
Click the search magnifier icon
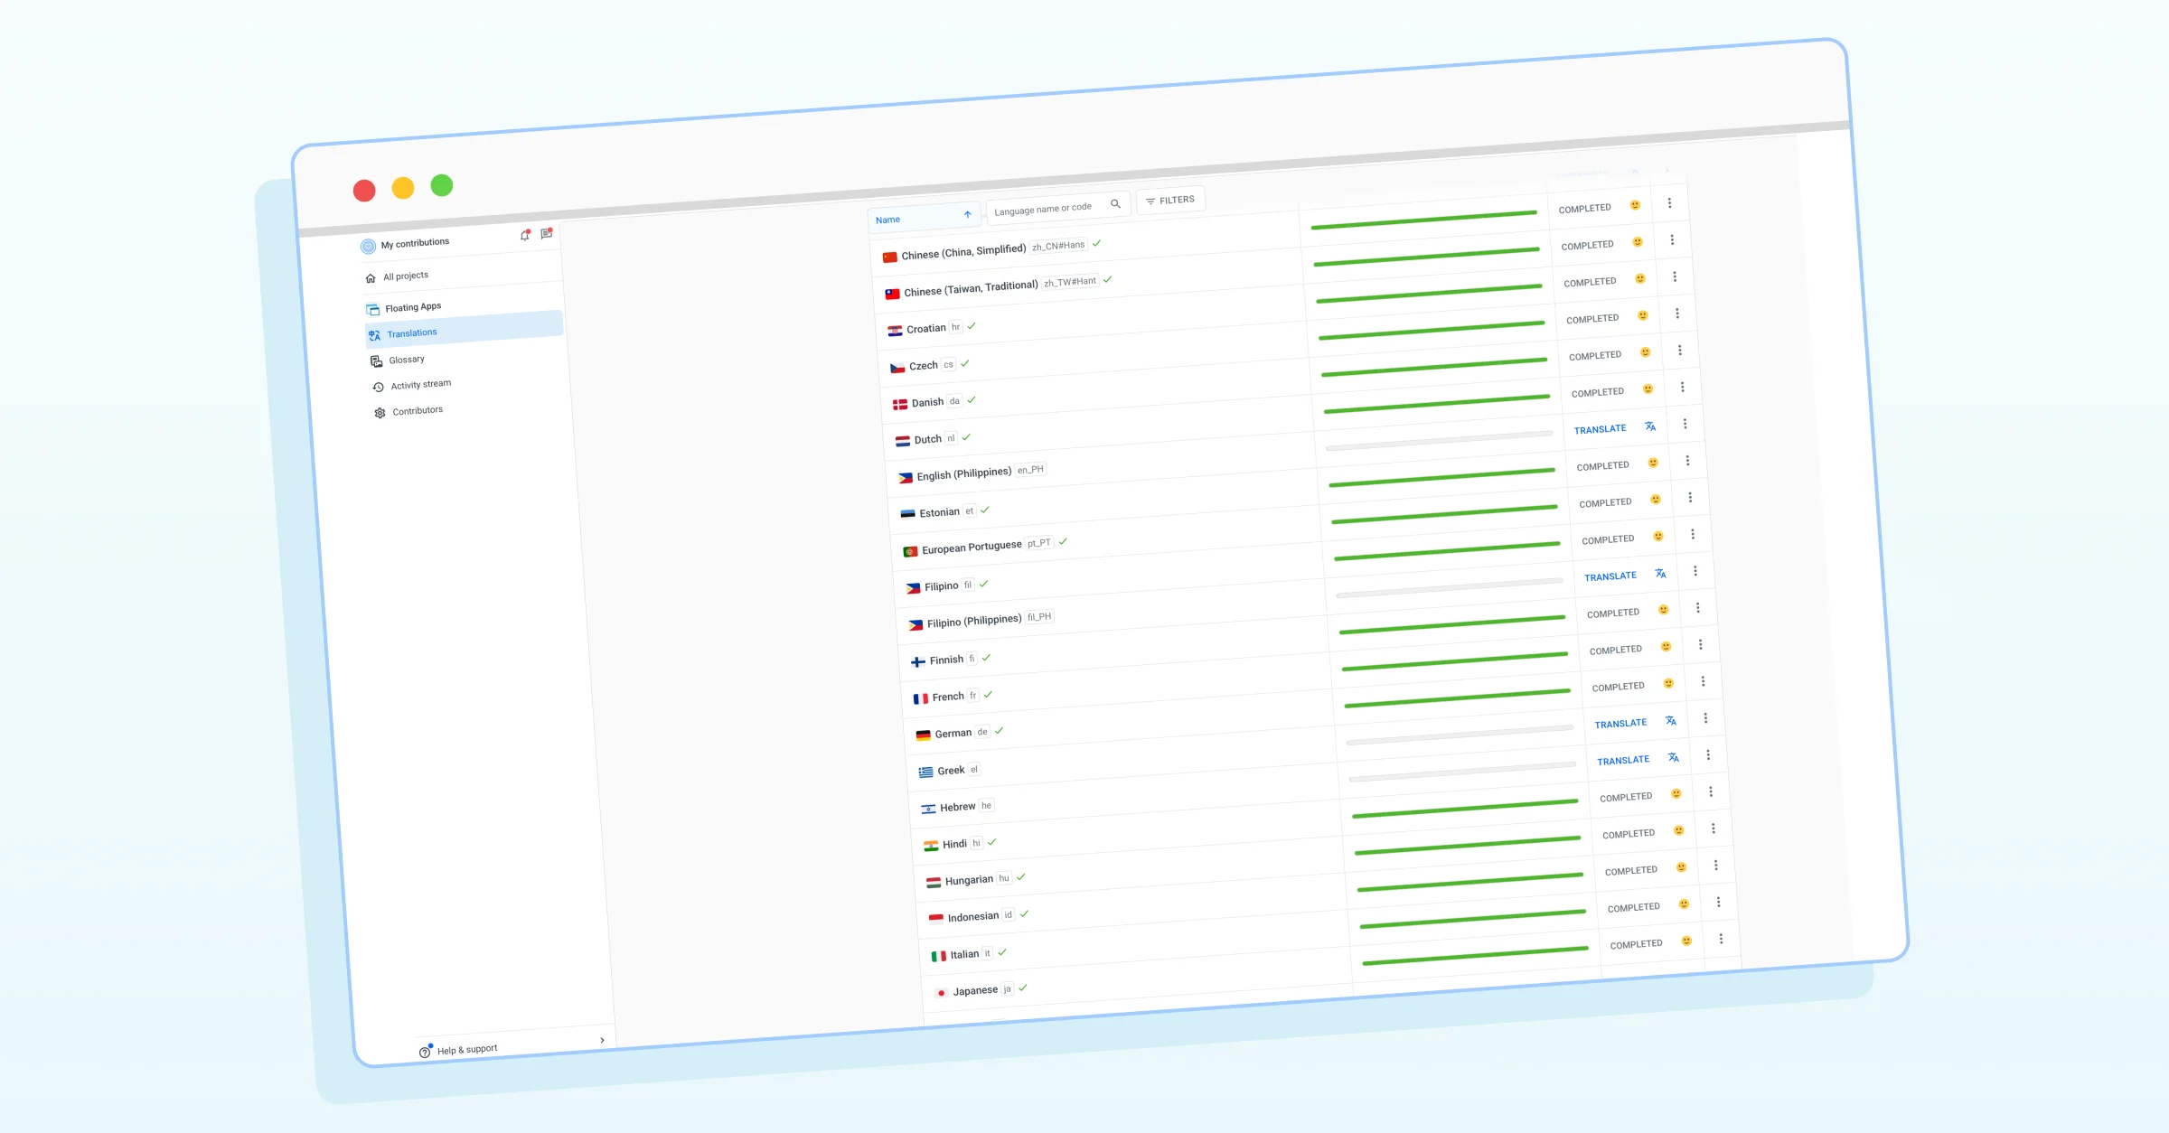tap(1116, 203)
